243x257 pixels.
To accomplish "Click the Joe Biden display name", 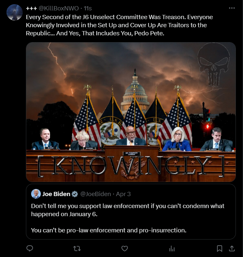I will [56, 194].
